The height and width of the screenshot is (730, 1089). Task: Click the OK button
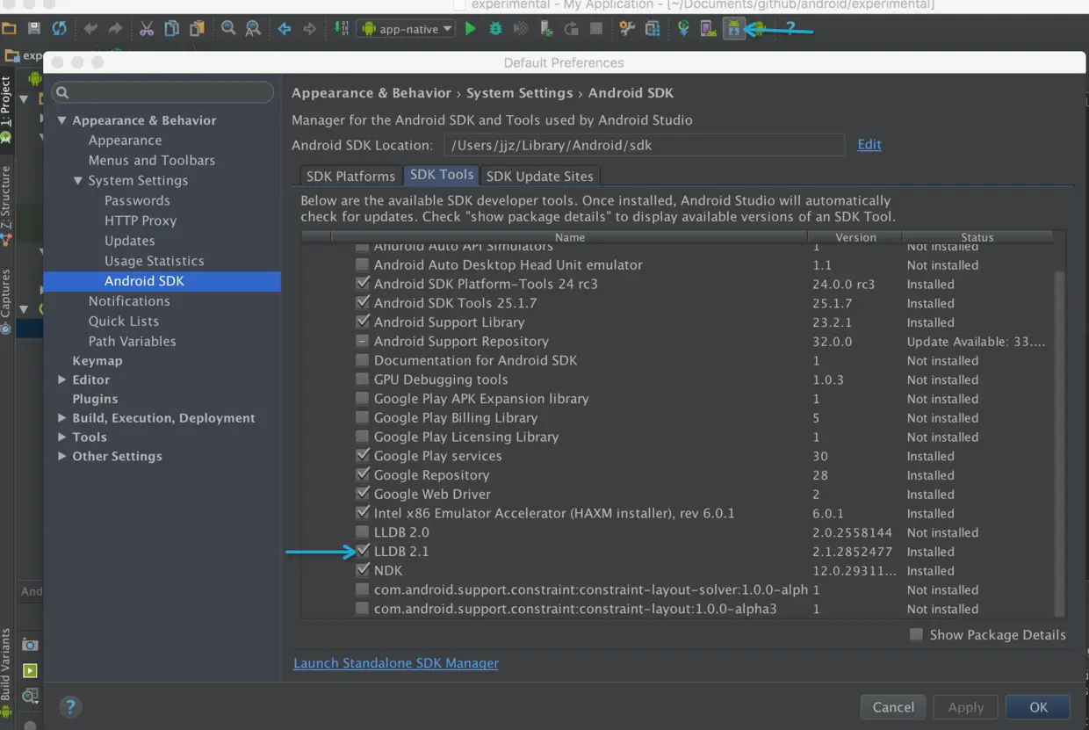tap(1038, 707)
